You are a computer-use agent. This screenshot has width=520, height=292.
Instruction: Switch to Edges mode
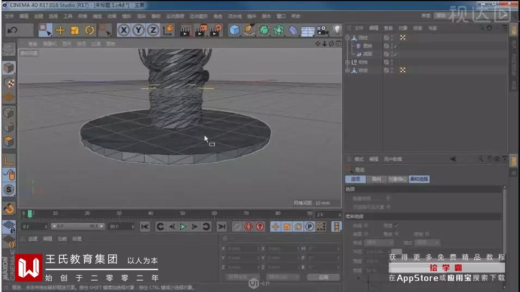(9, 127)
